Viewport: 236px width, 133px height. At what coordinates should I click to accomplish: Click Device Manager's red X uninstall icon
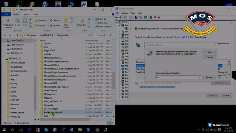pos(155,17)
